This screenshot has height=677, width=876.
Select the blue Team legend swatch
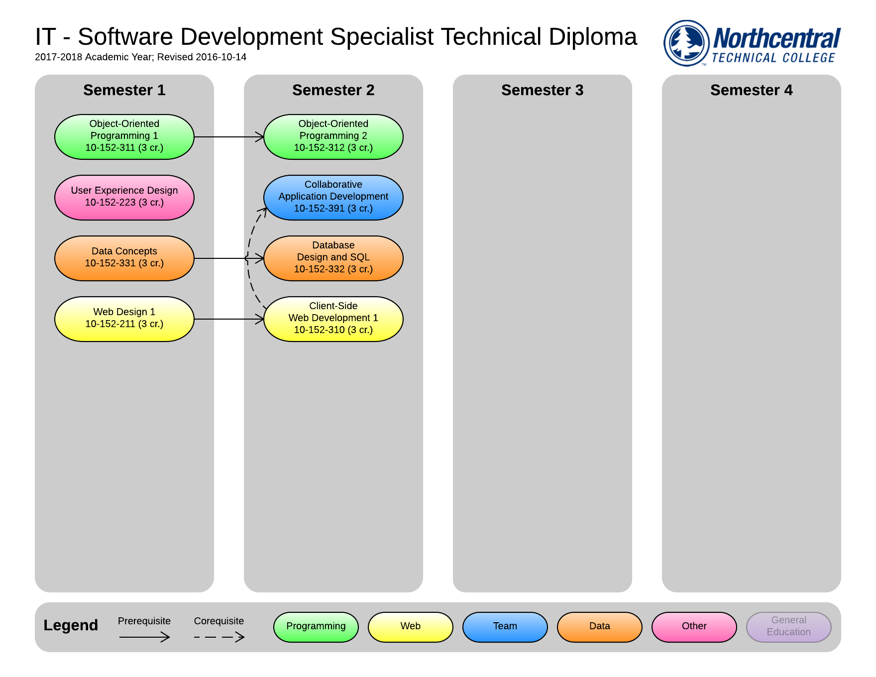pyautogui.click(x=505, y=627)
